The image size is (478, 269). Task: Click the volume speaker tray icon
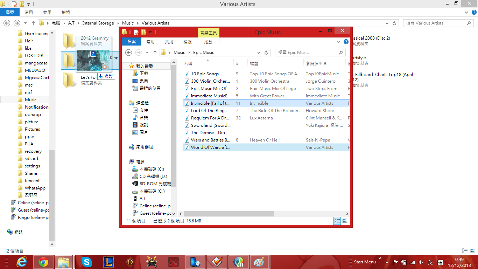click(x=421, y=262)
